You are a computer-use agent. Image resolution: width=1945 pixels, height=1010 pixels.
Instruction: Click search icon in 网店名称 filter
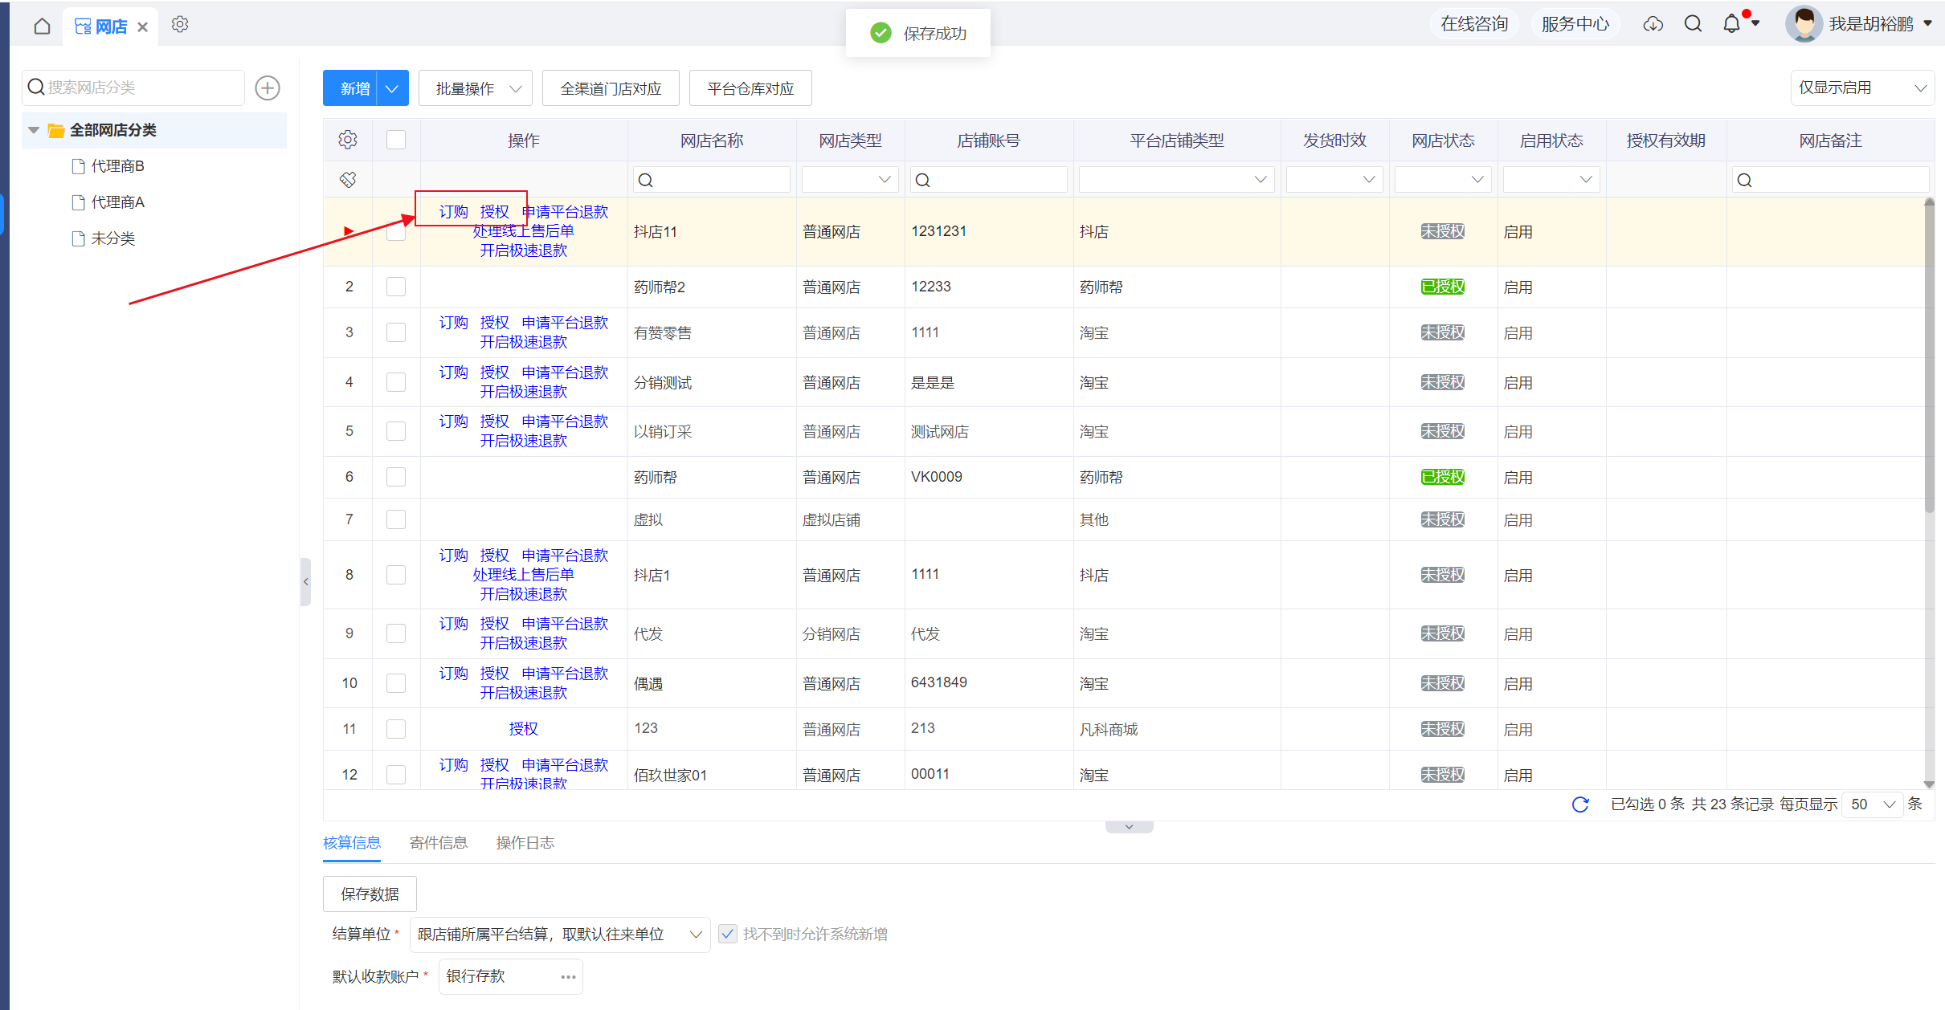[645, 180]
